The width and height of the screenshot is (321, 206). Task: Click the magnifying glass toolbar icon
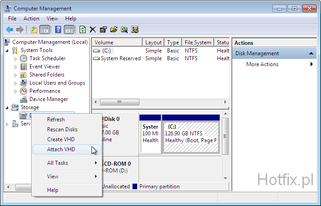click(124, 29)
